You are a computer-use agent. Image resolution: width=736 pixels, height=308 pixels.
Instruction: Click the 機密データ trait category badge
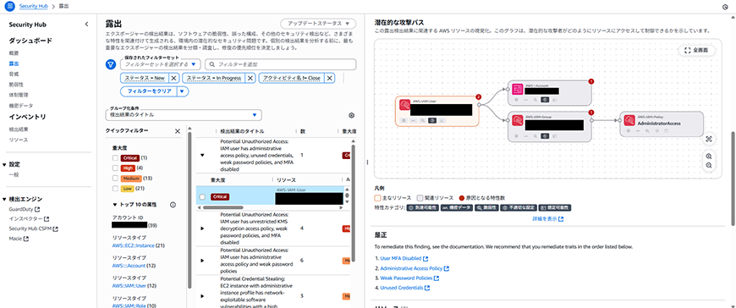[456, 207]
